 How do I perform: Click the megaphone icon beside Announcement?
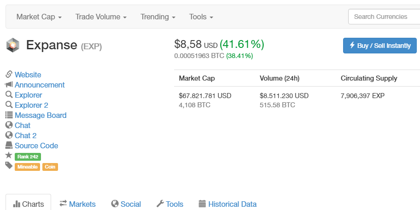(x=9, y=85)
